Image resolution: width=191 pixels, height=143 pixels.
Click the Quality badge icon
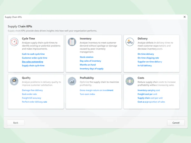(14, 81)
